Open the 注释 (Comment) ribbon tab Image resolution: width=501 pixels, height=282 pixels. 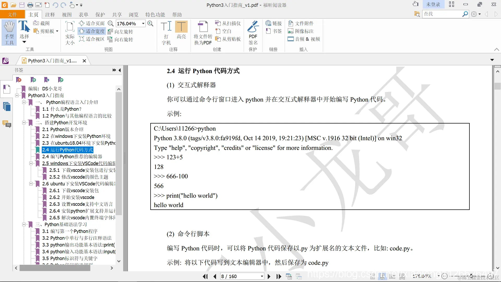50,15
